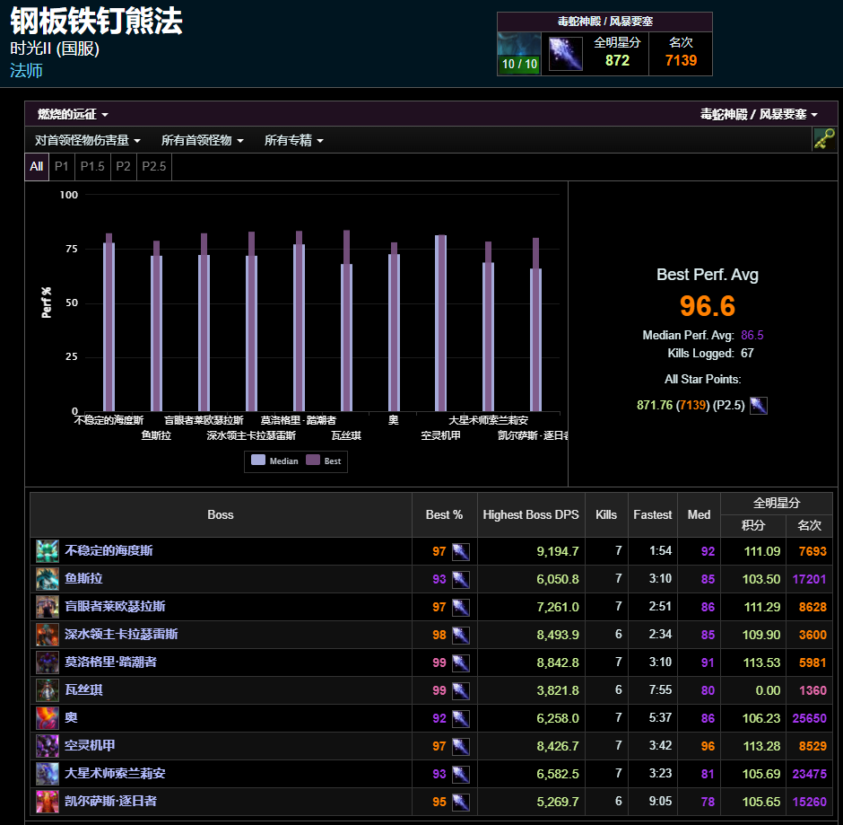Click the 10/10 raid zone icon in header
Viewport: 843px width, 825px height.
point(519,54)
